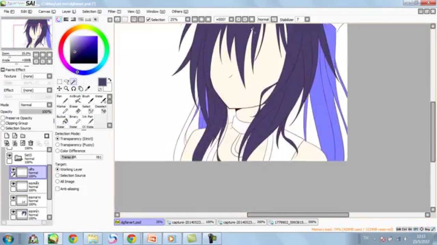Open the Canvas menu
Viewport: 437px width, 245px height.
coord(47,12)
